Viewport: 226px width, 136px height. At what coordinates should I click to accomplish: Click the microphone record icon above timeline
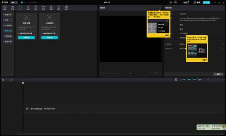[176, 79]
